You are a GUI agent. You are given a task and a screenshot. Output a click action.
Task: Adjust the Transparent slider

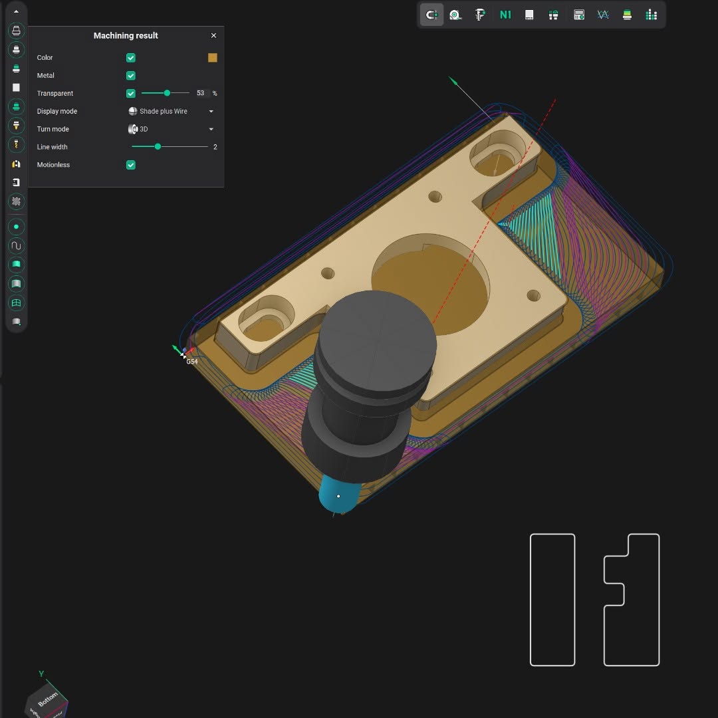pyautogui.click(x=166, y=93)
